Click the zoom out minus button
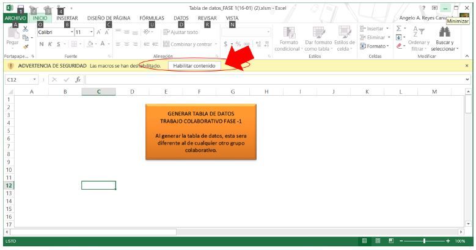The height and width of the screenshot is (250, 476). (401, 241)
